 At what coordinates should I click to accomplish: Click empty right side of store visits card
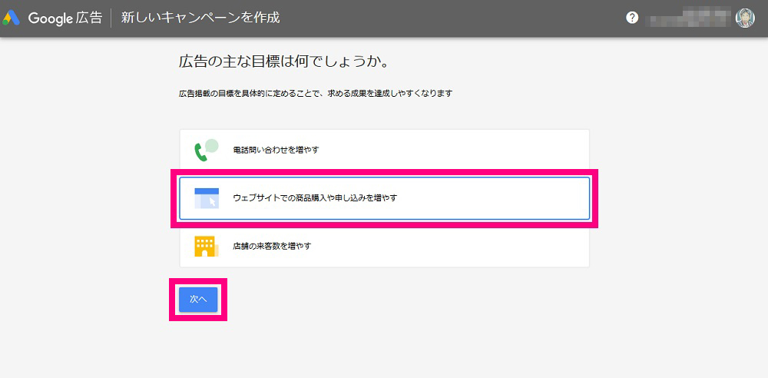tap(490, 246)
